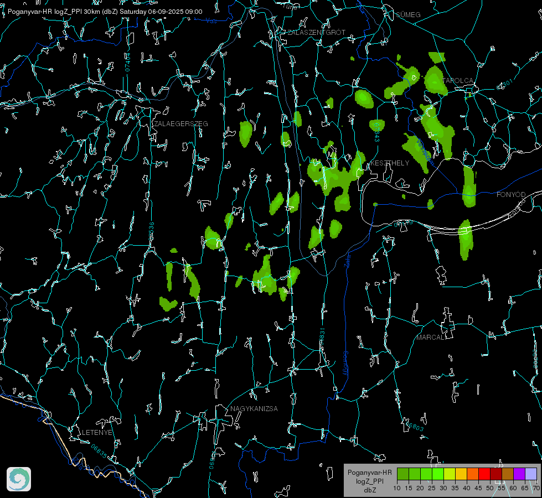Click the 07536 road number label
542x498 pixels.
pyautogui.click(x=151, y=231)
